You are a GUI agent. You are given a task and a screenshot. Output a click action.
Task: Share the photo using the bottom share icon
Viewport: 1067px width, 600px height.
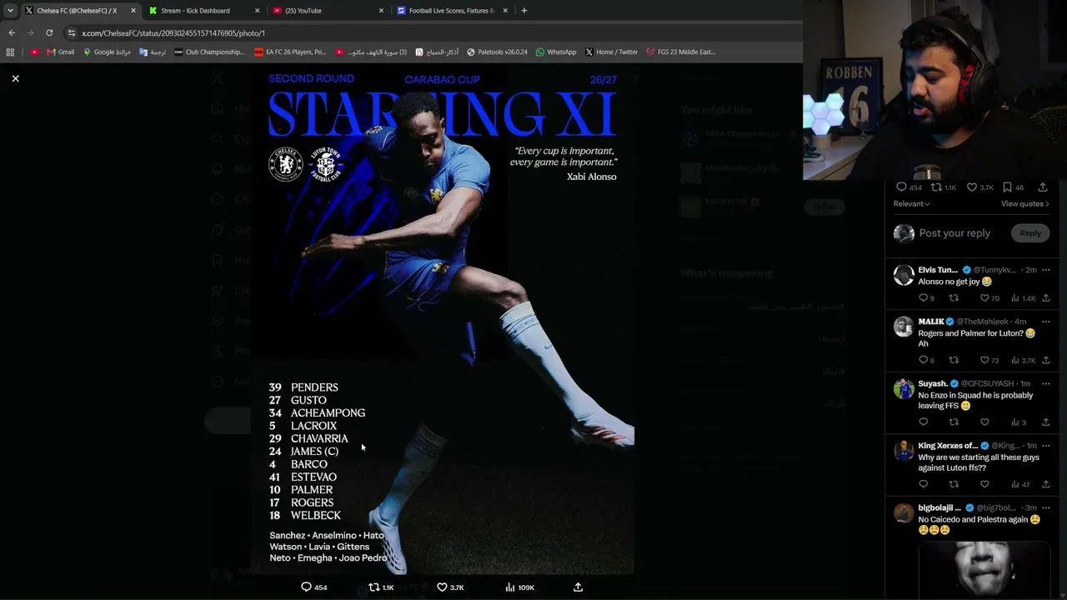(x=578, y=587)
